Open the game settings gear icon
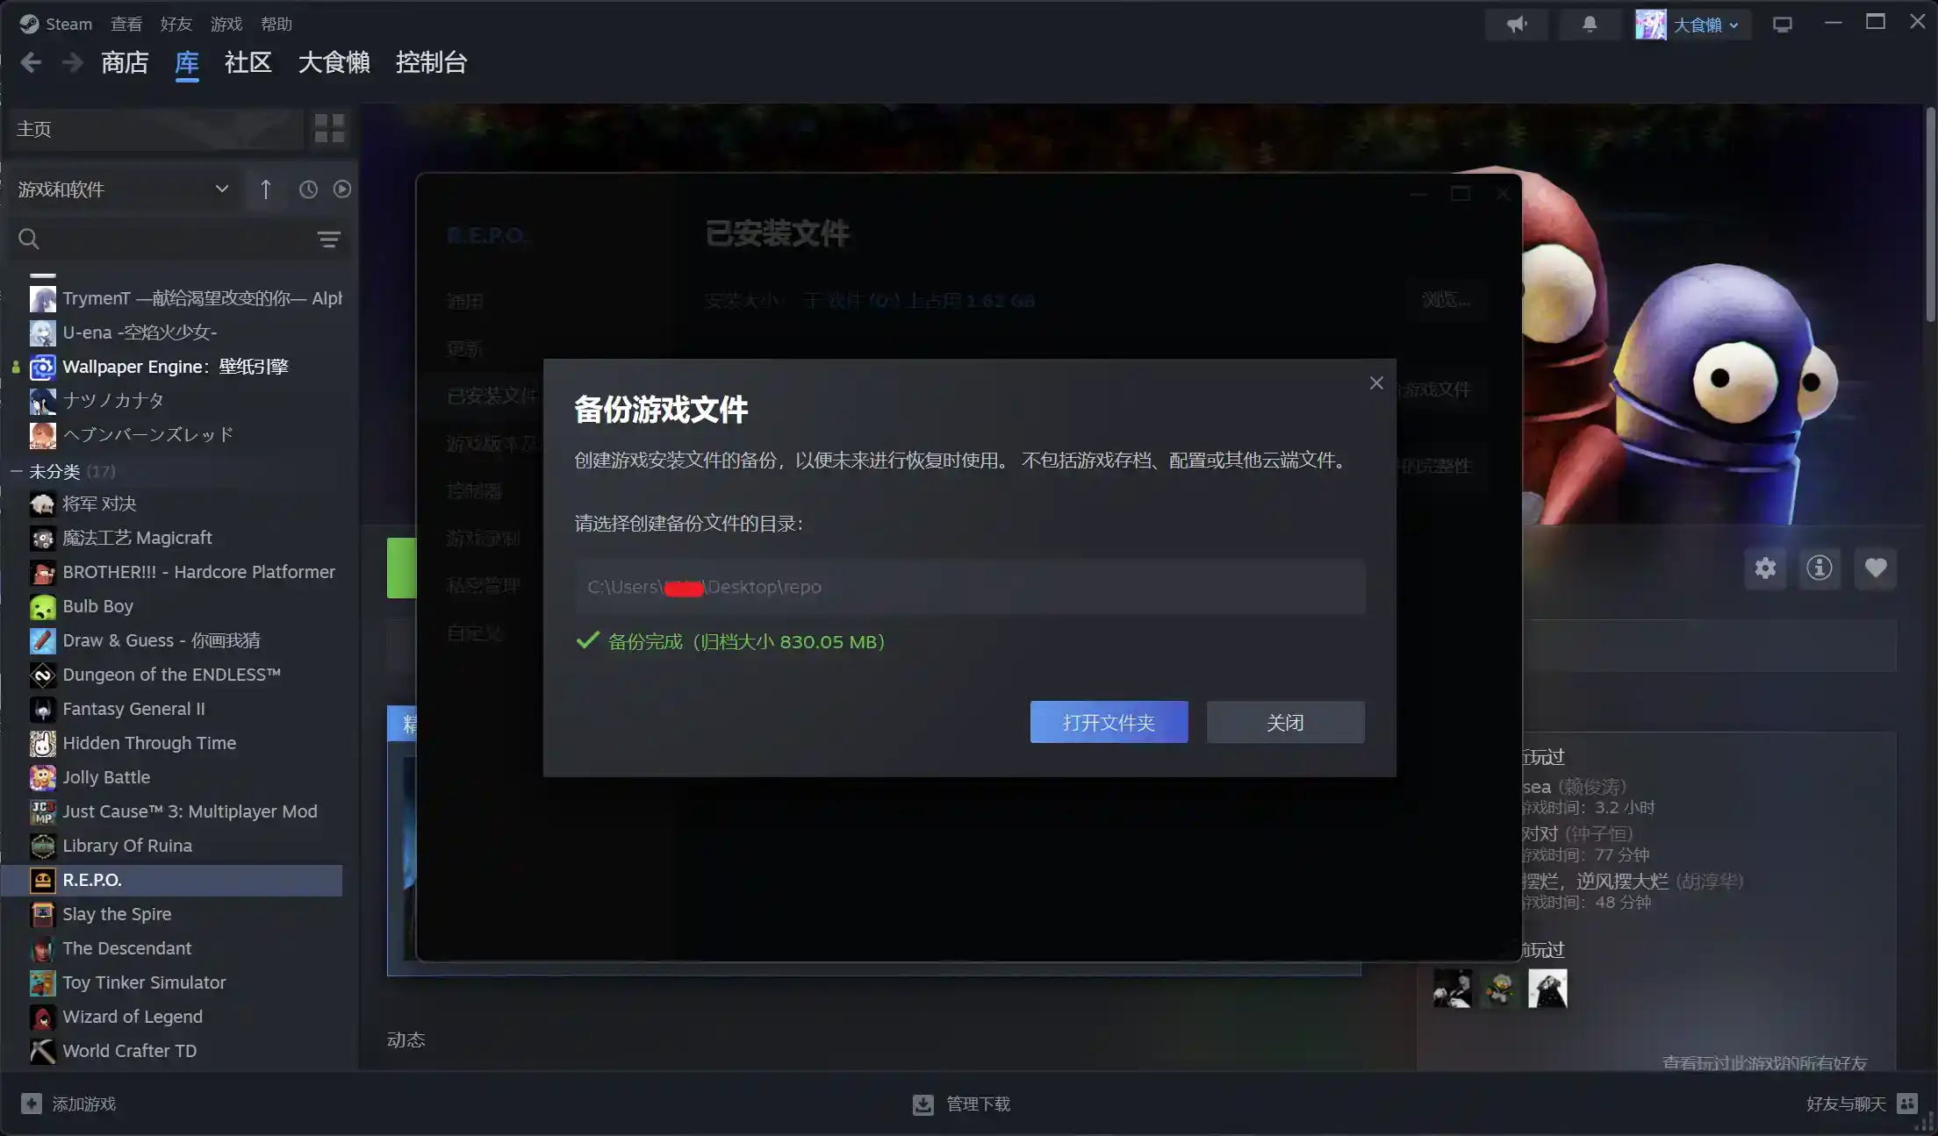This screenshot has height=1136, width=1938. [1765, 568]
